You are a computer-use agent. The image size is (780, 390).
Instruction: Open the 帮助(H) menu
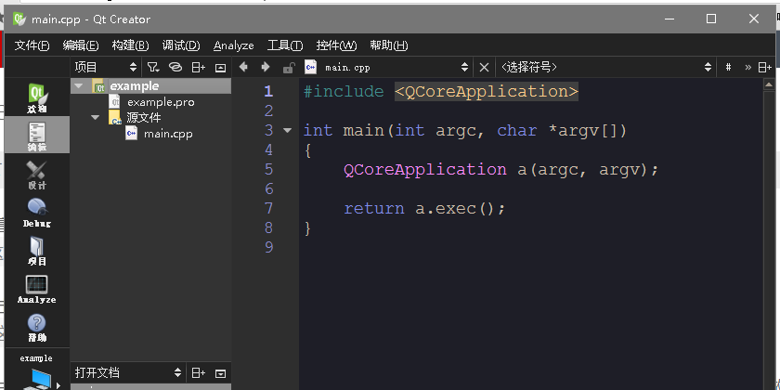click(x=388, y=45)
